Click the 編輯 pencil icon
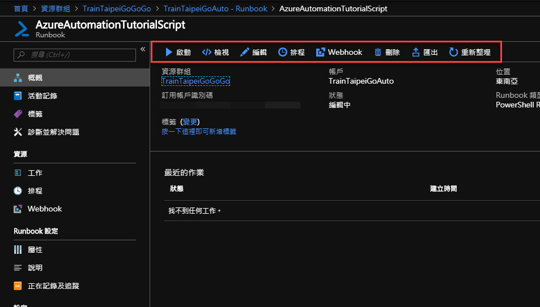540x307 pixels. pos(245,52)
